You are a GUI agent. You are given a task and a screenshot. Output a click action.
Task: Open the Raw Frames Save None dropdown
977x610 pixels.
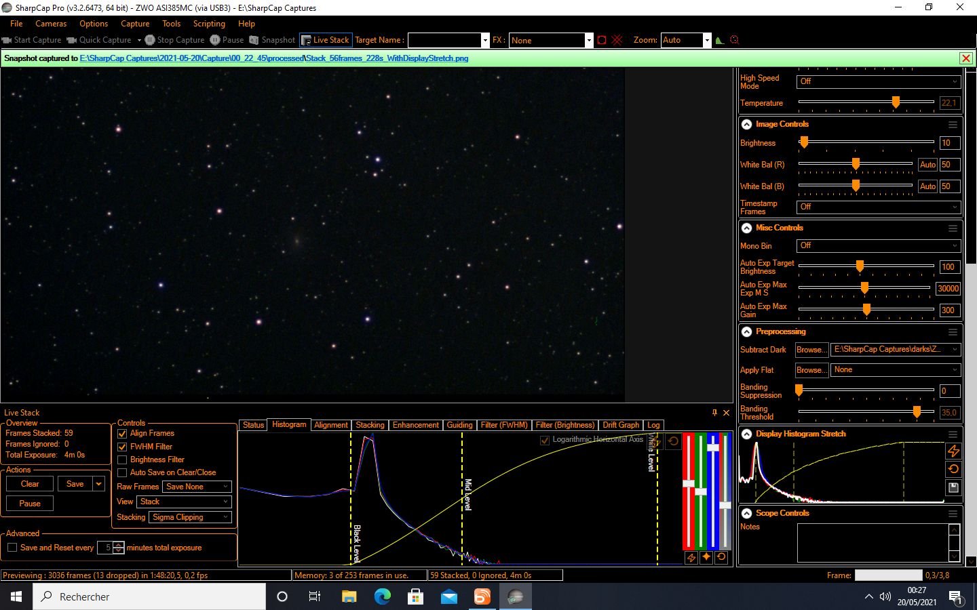click(197, 487)
